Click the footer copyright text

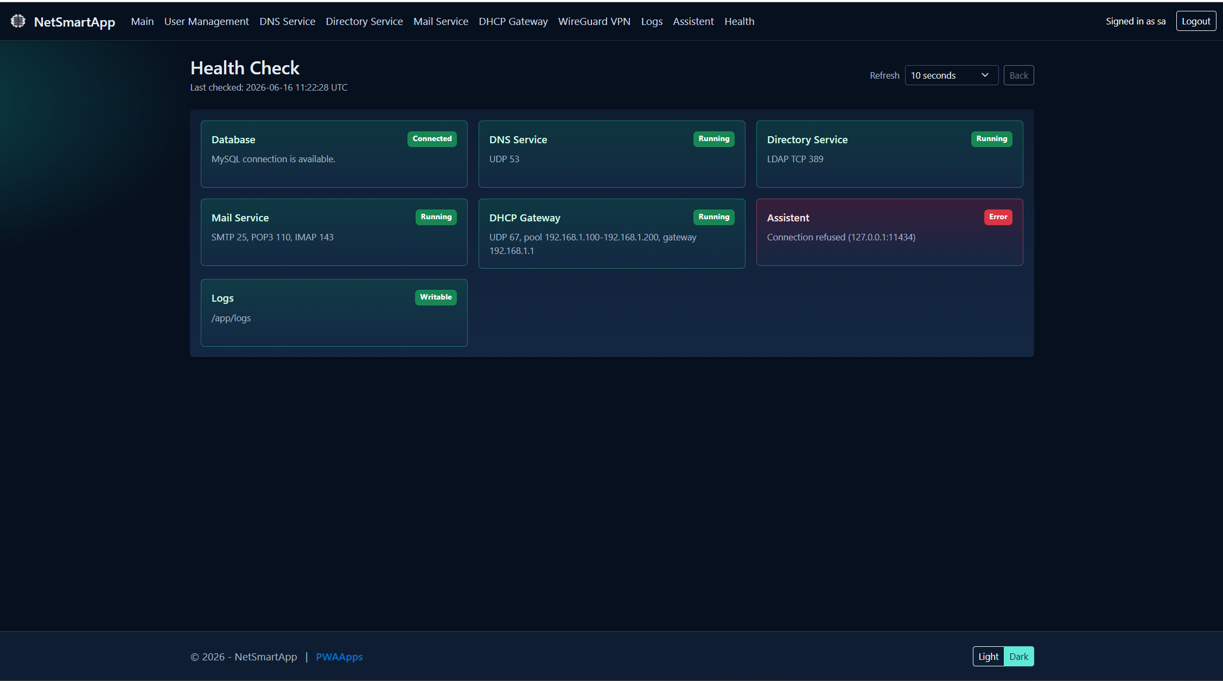[x=244, y=657]
